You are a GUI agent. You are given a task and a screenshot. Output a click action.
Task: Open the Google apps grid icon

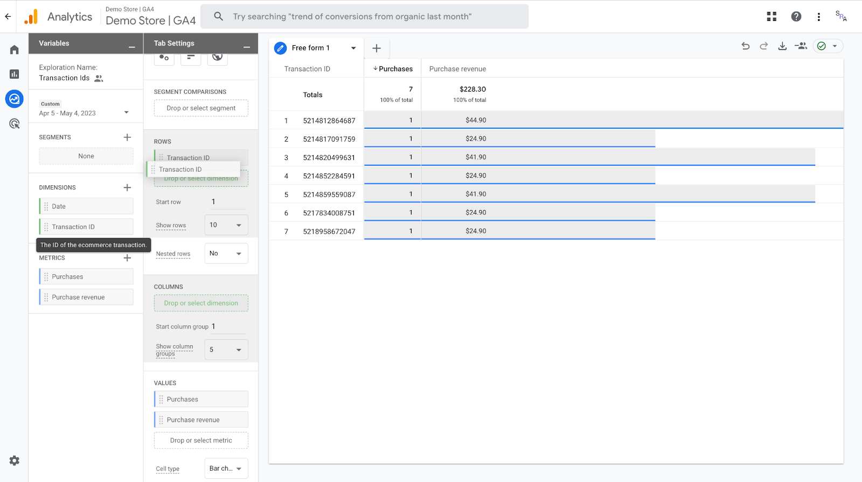coord(771,17)
